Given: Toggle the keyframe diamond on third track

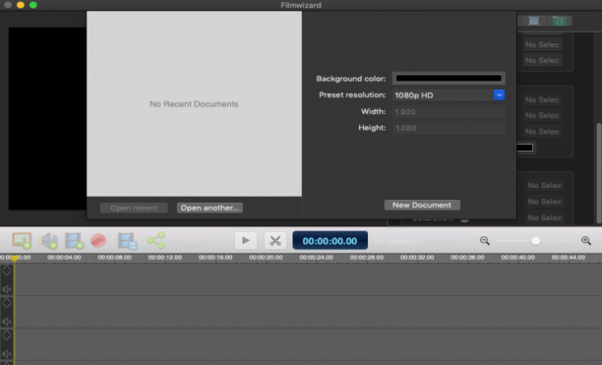Looking at the screenshot, I should 7,335.
